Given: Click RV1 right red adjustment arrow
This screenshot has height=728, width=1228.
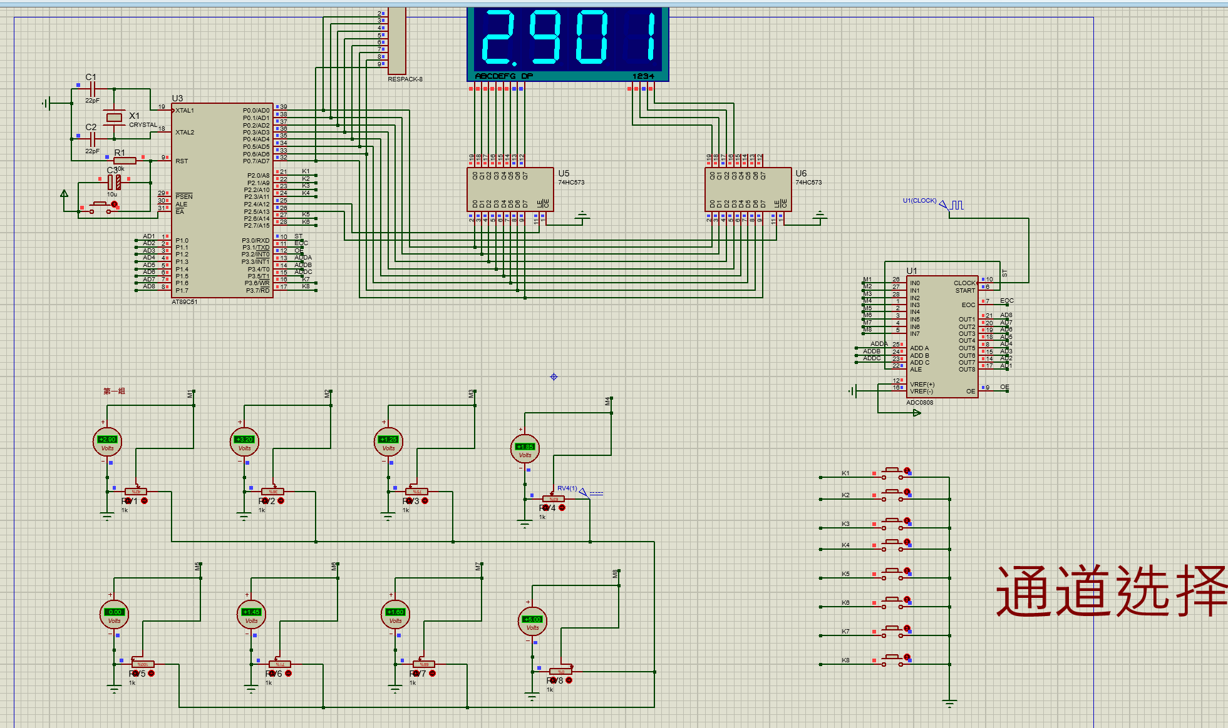Looking at the screenshot, I should pyautogui.click(x=145, y=501).
